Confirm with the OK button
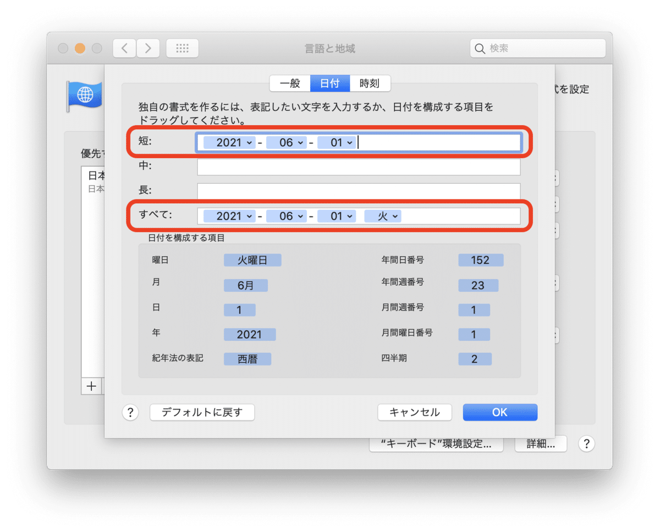Screen dimensions: 660x532 [x=500, y=412]
